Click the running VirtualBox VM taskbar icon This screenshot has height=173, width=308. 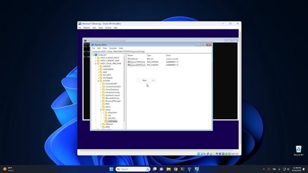point(197,169)
